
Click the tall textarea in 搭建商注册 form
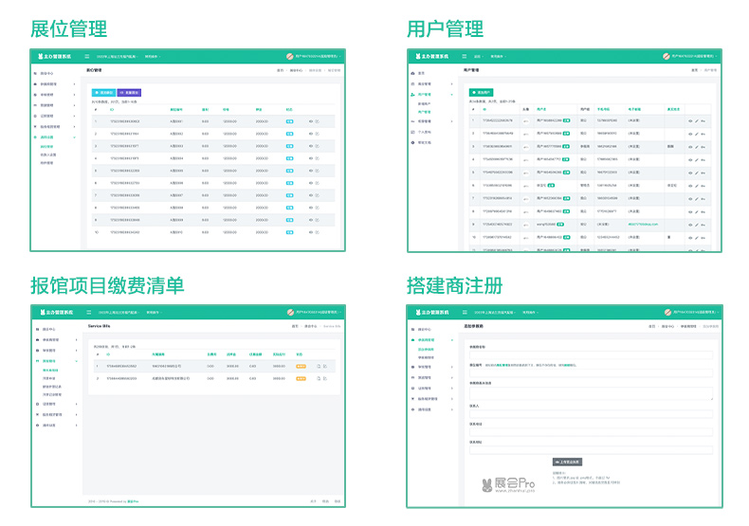tap(591, 393)
